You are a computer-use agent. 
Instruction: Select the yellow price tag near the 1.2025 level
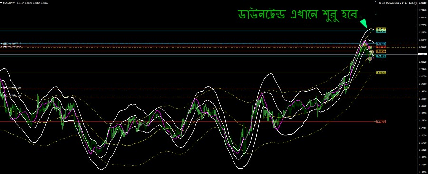tap(381, 73)
